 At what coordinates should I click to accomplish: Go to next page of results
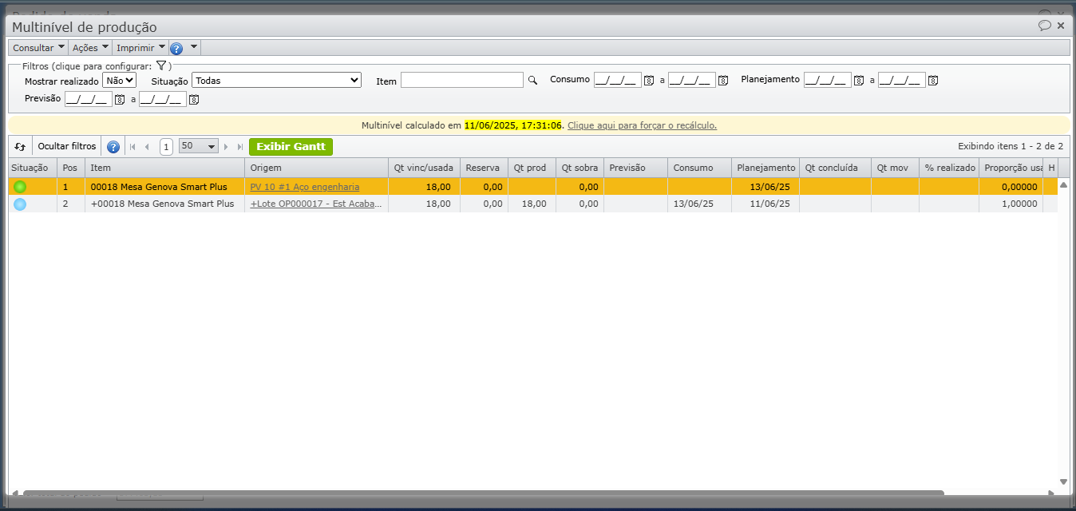tap(227, 147)
